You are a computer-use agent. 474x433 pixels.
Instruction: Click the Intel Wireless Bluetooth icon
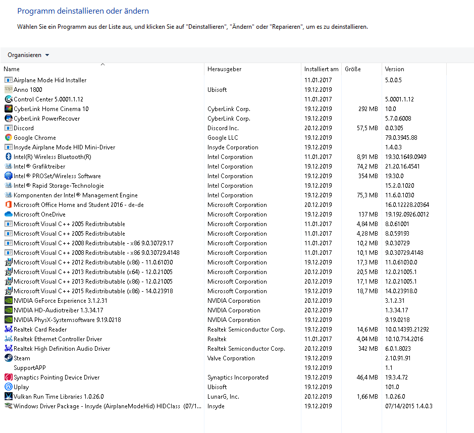9,157
